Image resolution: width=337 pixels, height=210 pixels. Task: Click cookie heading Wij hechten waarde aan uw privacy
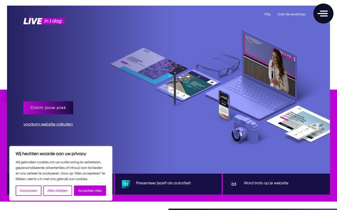51,154
